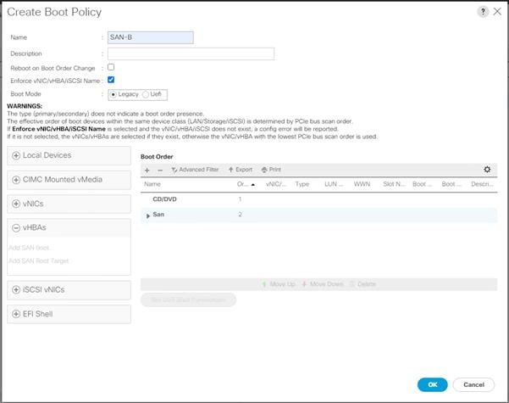Open the help question mark icon
The height and width of the screenshot is (403, 509).
pos(483,12)
